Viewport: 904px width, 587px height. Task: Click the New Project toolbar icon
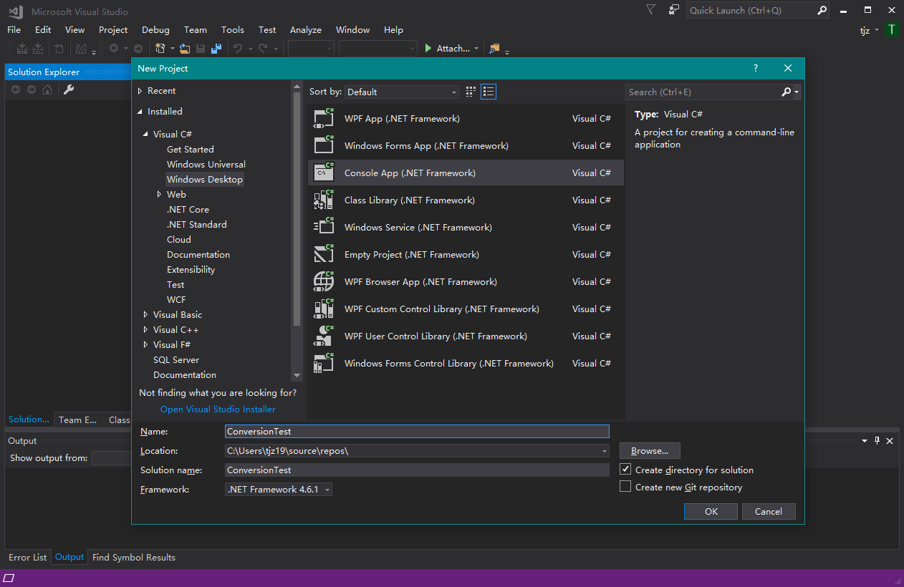coord(161,49)
